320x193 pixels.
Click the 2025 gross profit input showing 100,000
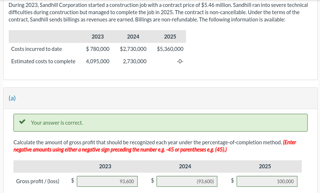pyautogui.click(x=267, y=181)
